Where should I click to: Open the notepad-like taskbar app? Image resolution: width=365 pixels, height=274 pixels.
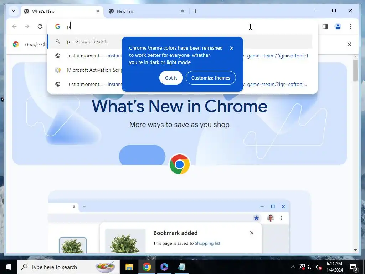181,267
